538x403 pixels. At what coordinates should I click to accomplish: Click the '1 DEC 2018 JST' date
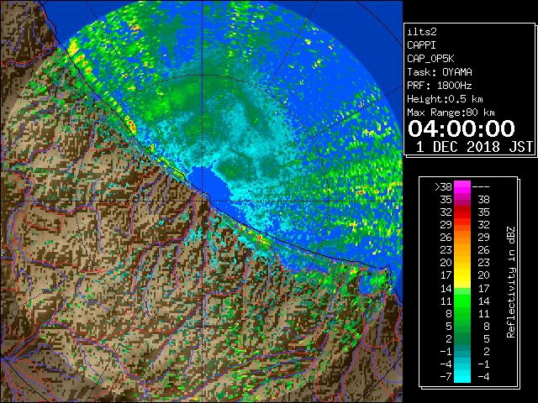(x=474, y=147)
